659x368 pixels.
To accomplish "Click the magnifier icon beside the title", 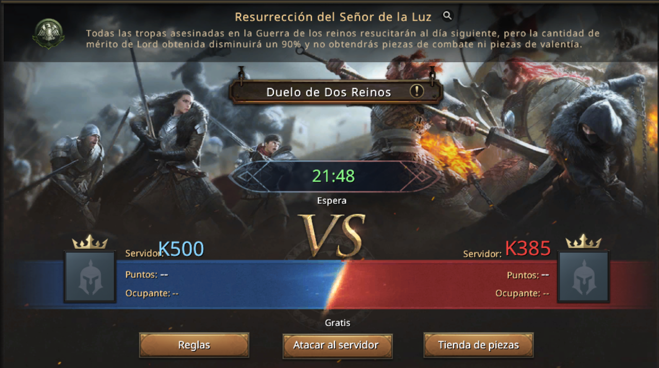I will click(447, 16).
